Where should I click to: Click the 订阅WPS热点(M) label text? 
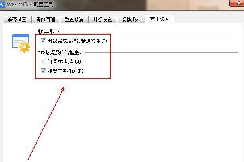64,62
